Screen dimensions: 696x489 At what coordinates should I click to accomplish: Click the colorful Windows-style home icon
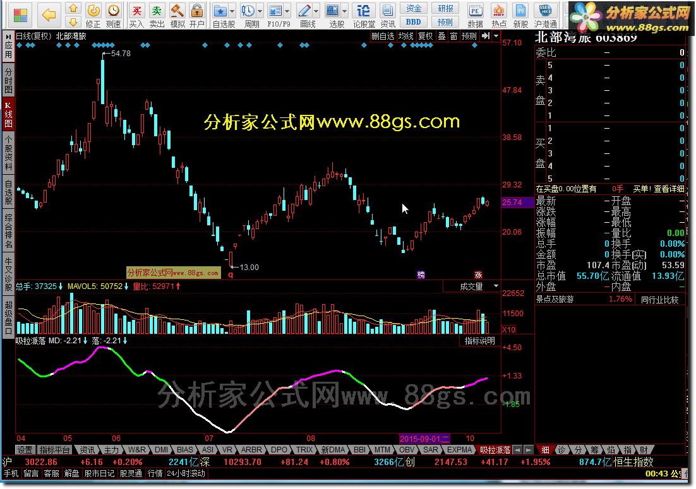[20, 15]
